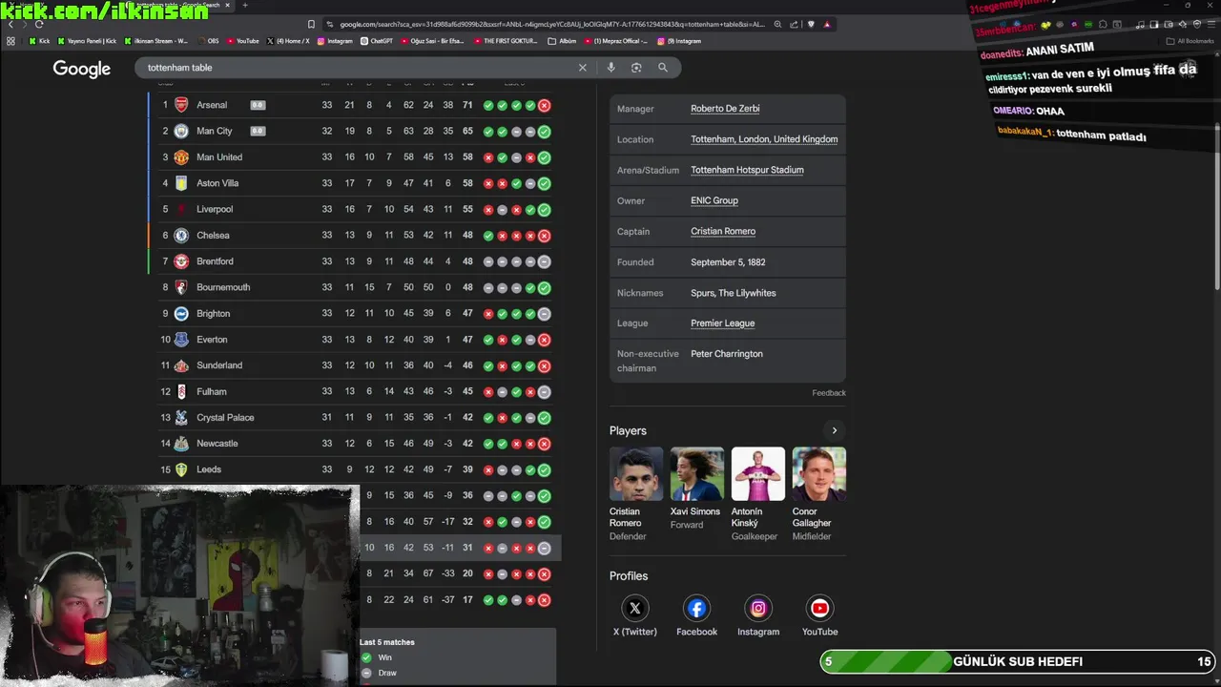Open the Home / X bookmark
Image resolution: width=1221 pixels, height=687 pixels.
(x=288, y=41)
